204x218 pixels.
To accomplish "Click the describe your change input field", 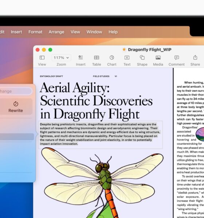I will 16,91.
